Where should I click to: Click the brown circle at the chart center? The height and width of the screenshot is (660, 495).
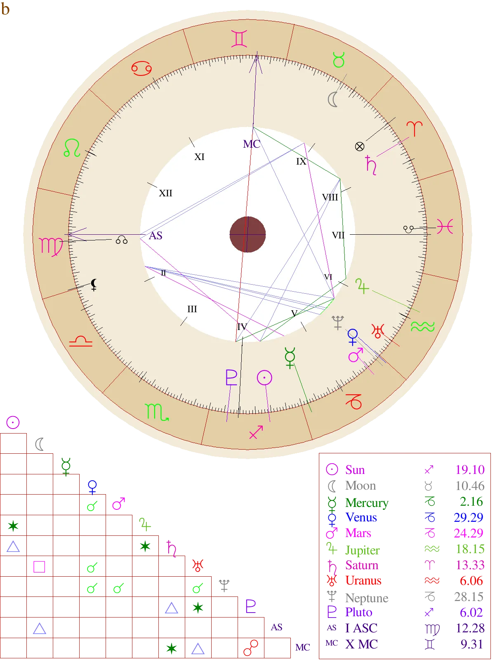point(247,234)
